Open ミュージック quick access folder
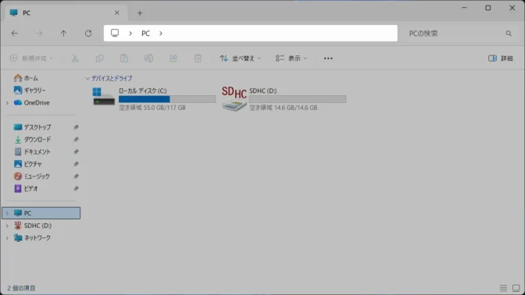This screenshot has width=525, height=295. pyautogui.click(x=31, y=176)
